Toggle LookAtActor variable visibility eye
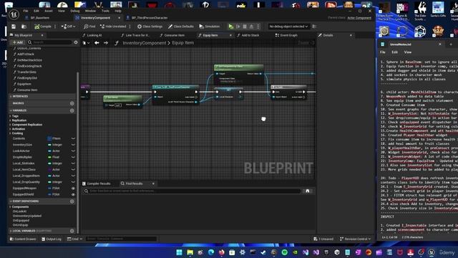Image resolution: width=458 pixels, height=258 pixels. tap(73, 151)
